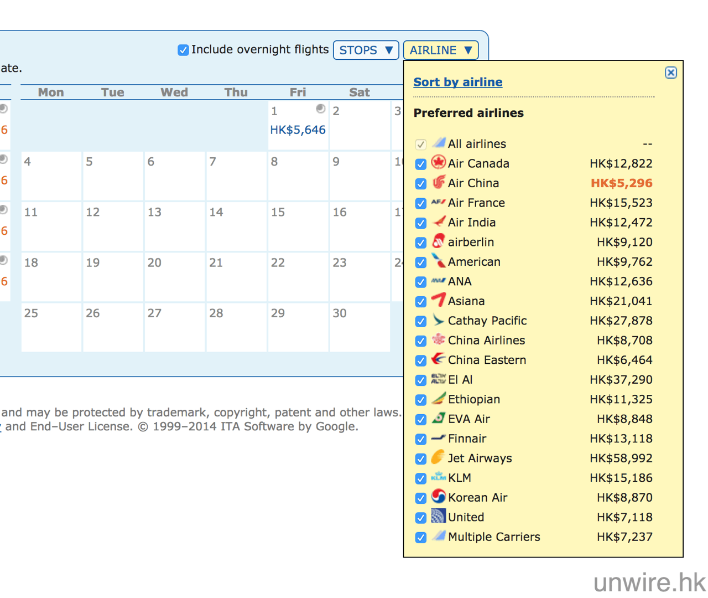
Task: Collapse the AIRLINE dropdown filter
Action: [440, 50]
